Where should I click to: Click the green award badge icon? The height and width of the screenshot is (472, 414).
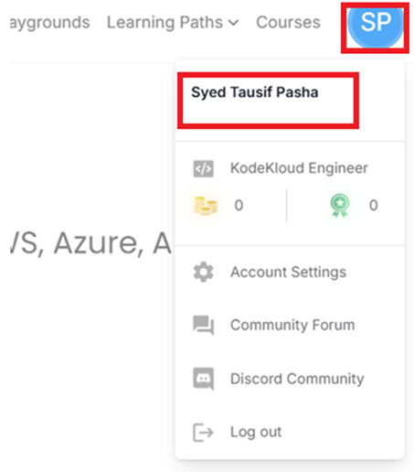[x=340, y=205]
